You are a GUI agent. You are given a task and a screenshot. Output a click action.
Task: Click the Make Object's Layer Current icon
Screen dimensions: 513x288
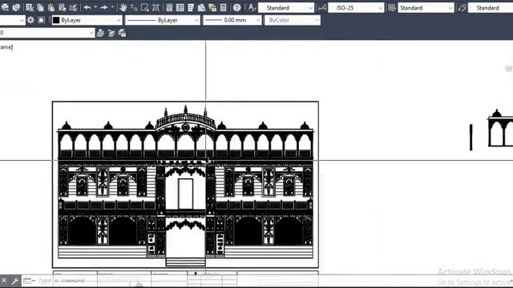click(x=100, y=33)
